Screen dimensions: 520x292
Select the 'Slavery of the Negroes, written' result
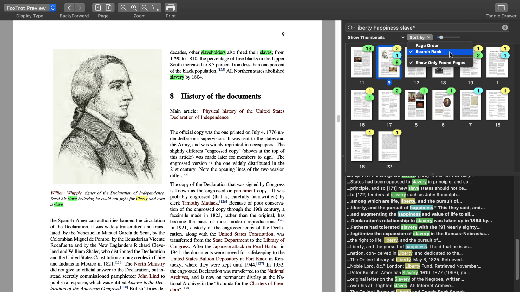coord(405,279)
